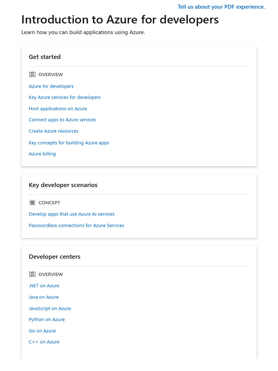Viewport: 278px width, 371px height.
Task: Open Key concepts for building Azure apps
Action: pos(69,143)
